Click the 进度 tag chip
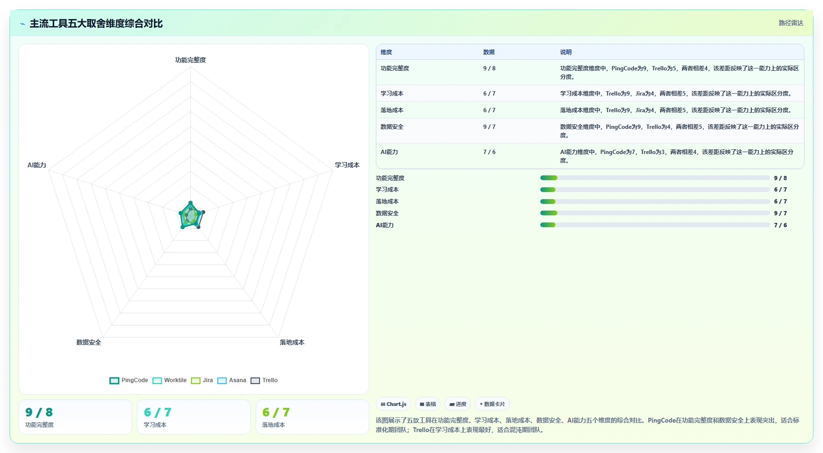The image size is (823, 453). [x=458, y=404]
